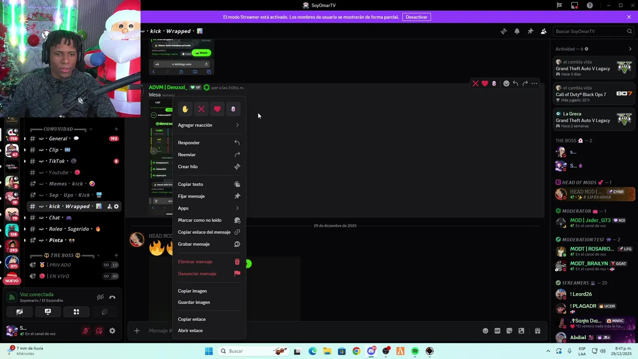The image size is (638, 359).
Task: Select Fijar mensaje menu entry
Action: (x=209, y=196)
